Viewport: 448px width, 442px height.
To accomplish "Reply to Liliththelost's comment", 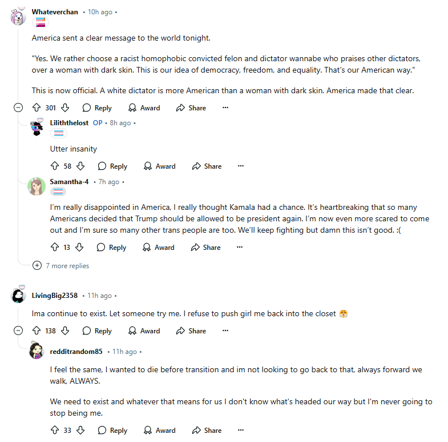I will tap(112, 166).
